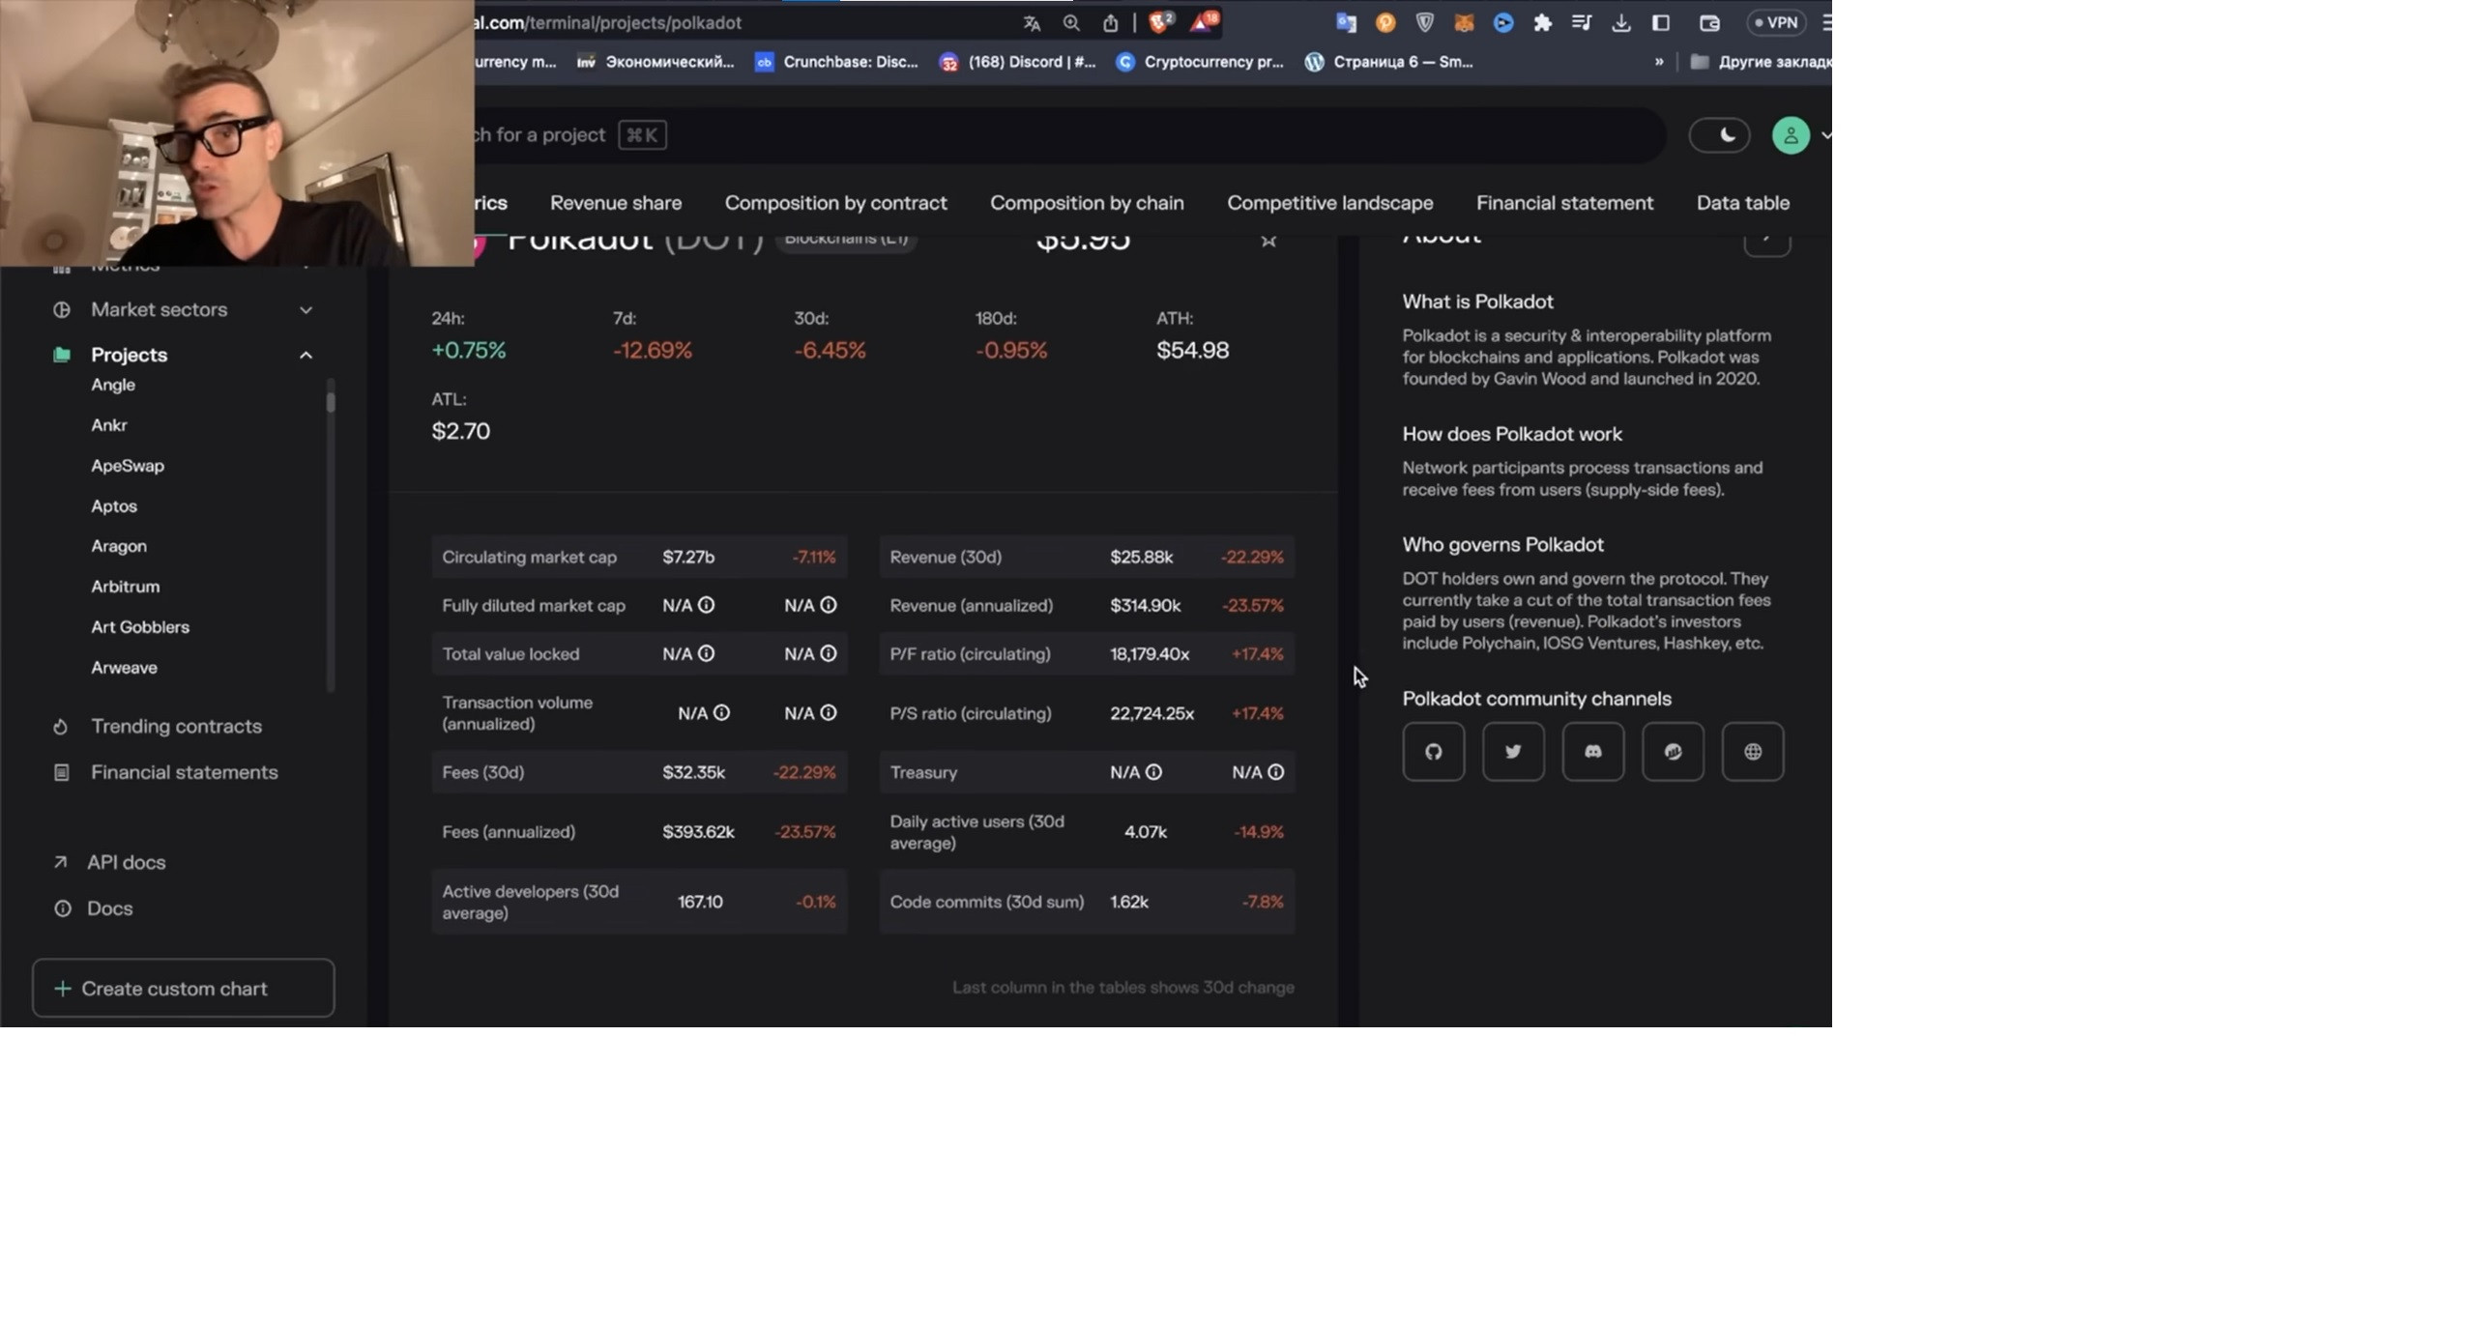
Task: Switch to the Revenue share tab
Action: (x=616, y=203)
